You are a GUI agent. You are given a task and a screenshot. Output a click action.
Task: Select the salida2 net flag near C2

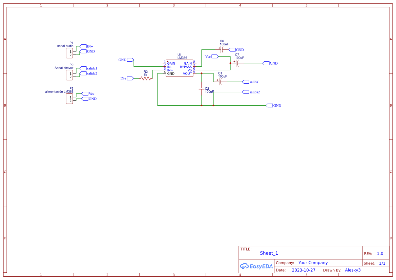pos(246,92)
